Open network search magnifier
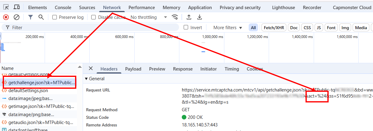Image resolution: width=373 pixels, height=131 pixels. tap(41, 17)
